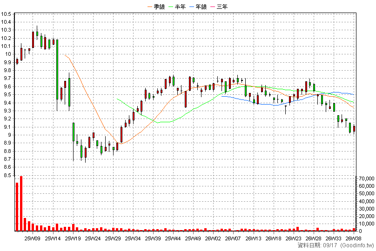Click the 26W38 week label
The width and height of the screenshot is (376, 251).
tap(354, 238)
